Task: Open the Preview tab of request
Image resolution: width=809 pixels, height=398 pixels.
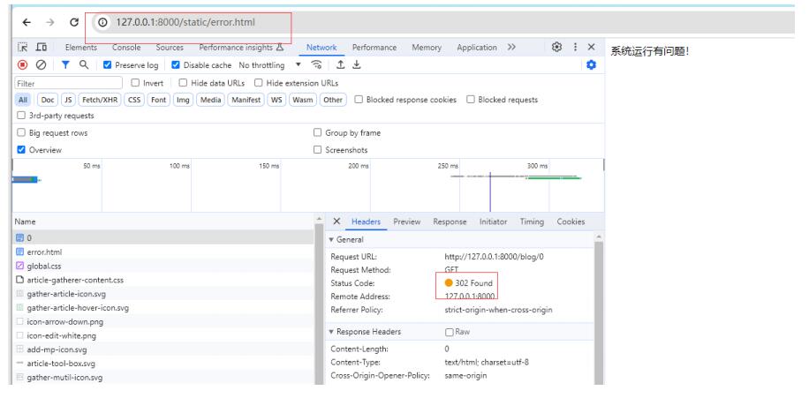Action: 407,222
